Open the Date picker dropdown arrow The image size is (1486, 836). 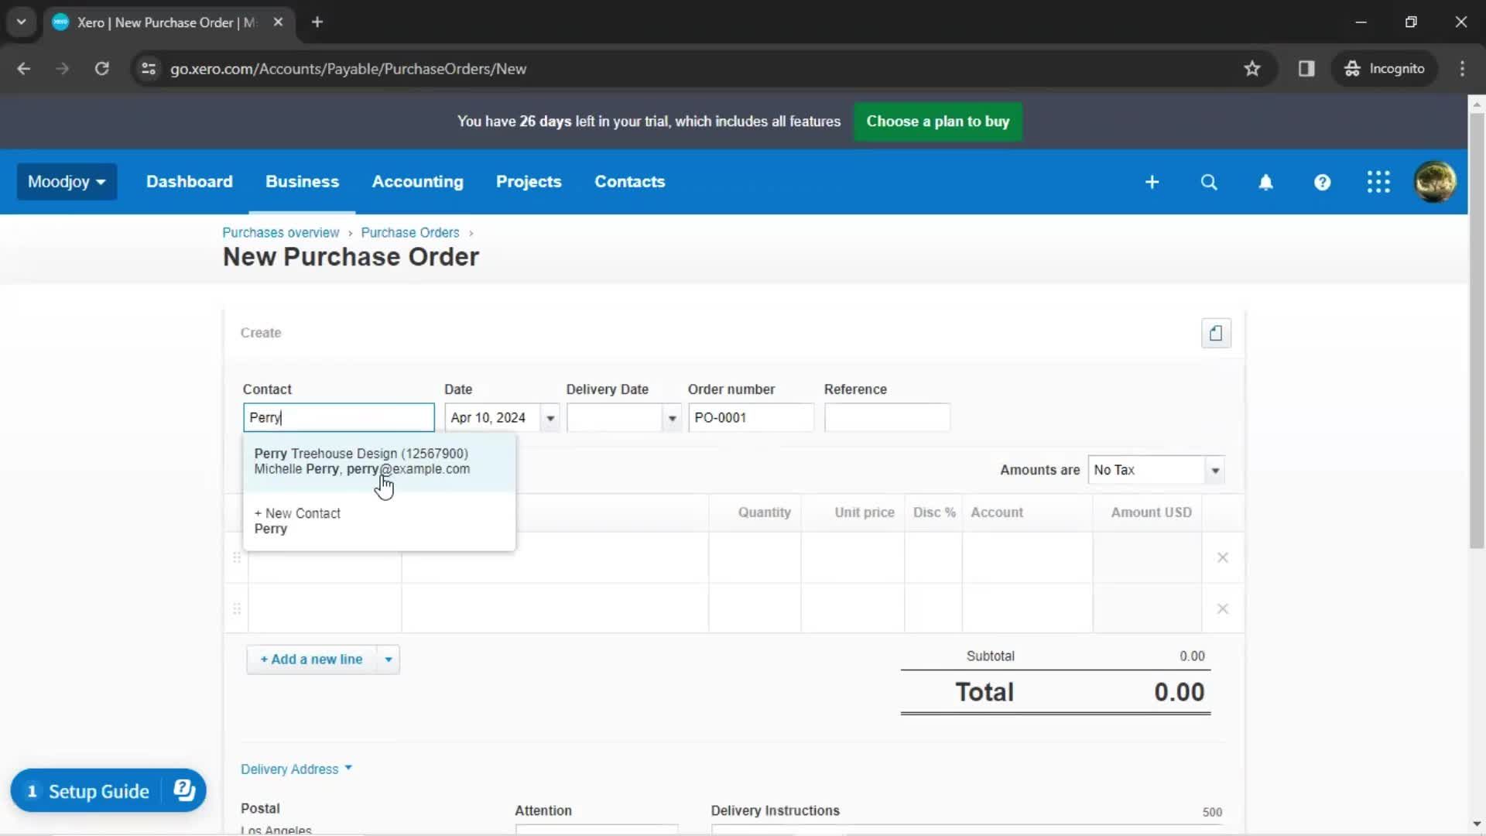pyautogui.click(x=550, y=418)
